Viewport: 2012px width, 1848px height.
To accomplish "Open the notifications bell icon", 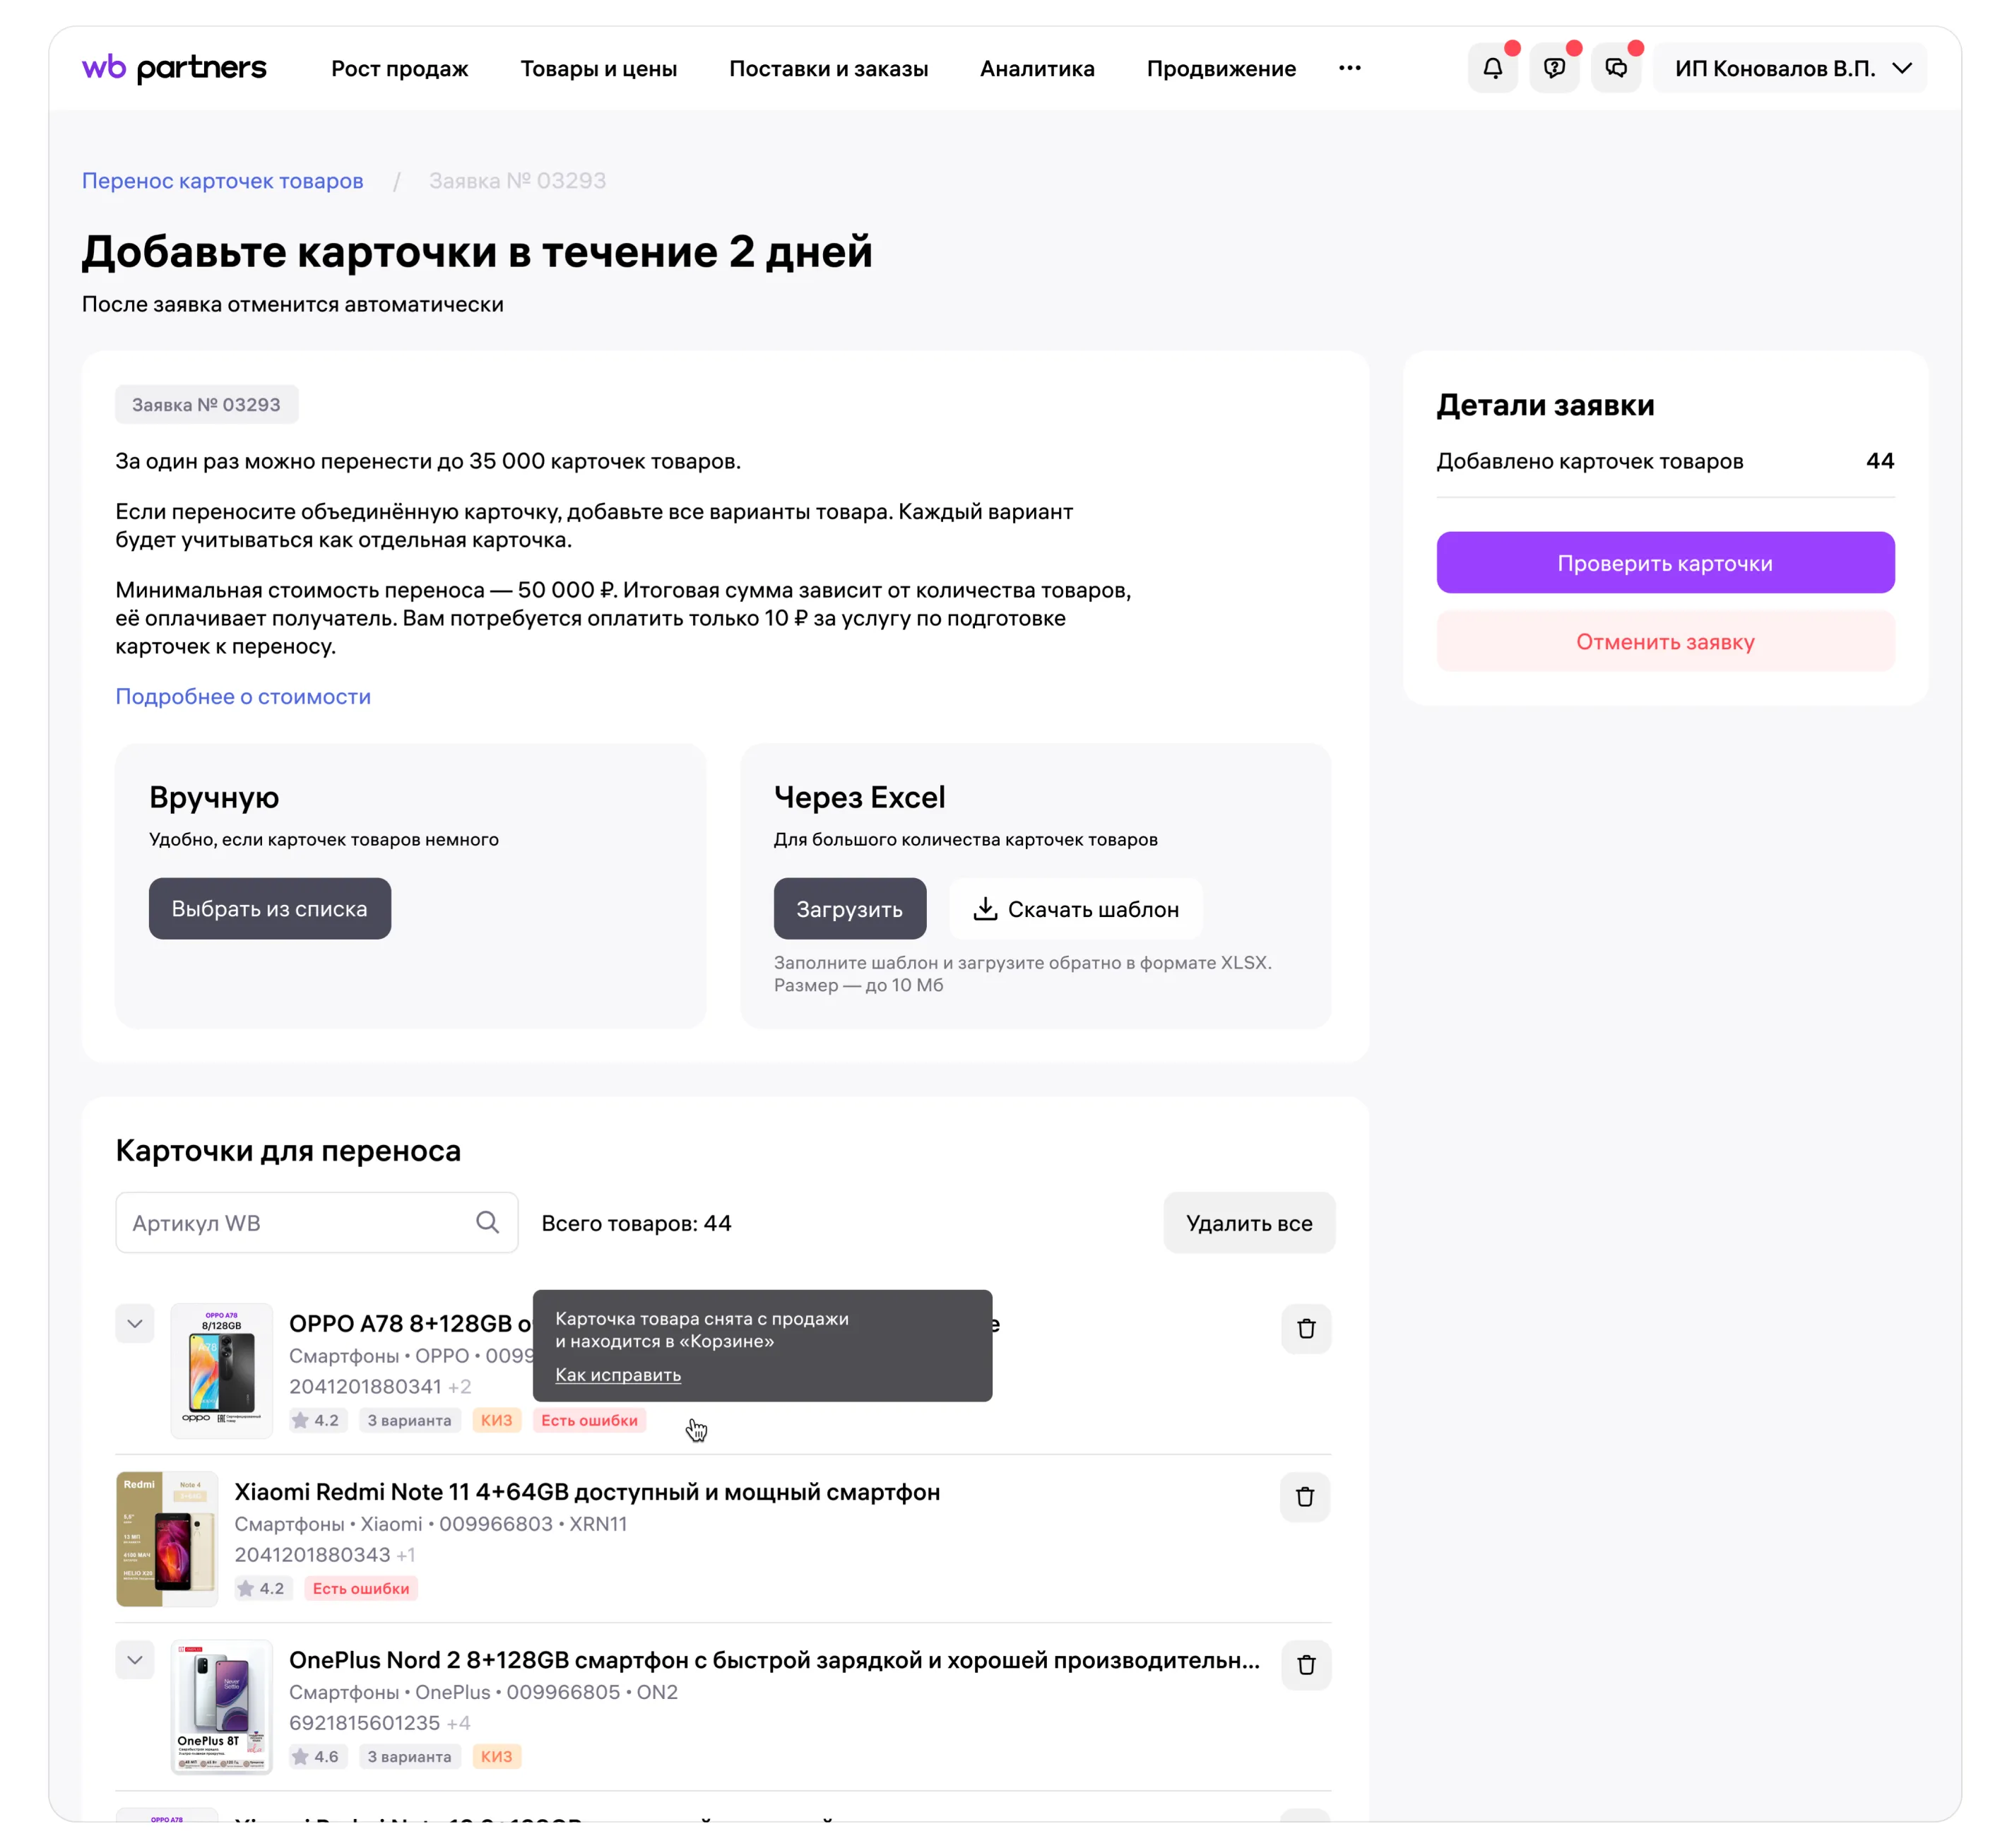I will click(x=1492, y=68).
